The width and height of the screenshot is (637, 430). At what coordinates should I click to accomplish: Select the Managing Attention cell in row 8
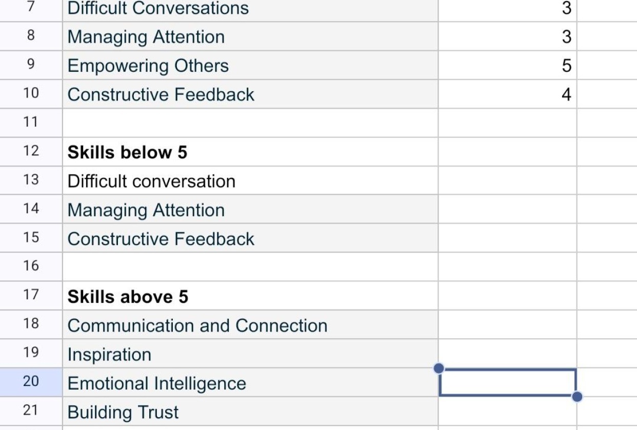point(250,36)
